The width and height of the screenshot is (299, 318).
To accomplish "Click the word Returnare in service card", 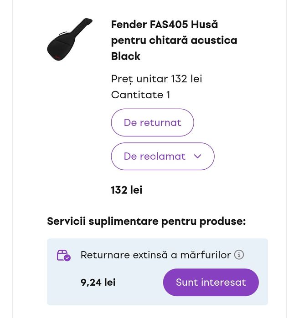I will tap(105, 255).
